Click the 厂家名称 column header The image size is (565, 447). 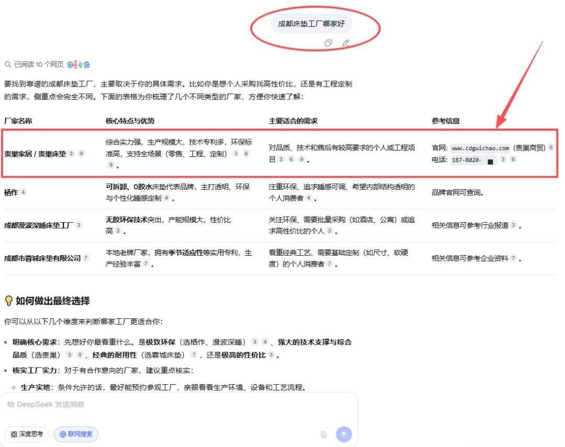[18, 121]
